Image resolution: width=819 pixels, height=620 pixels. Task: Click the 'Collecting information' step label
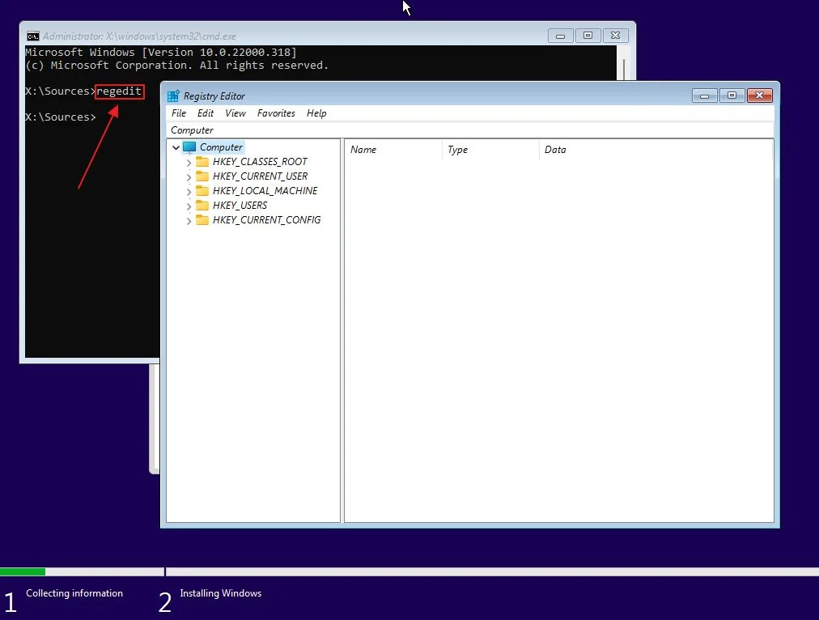click(x=74, y=593)
